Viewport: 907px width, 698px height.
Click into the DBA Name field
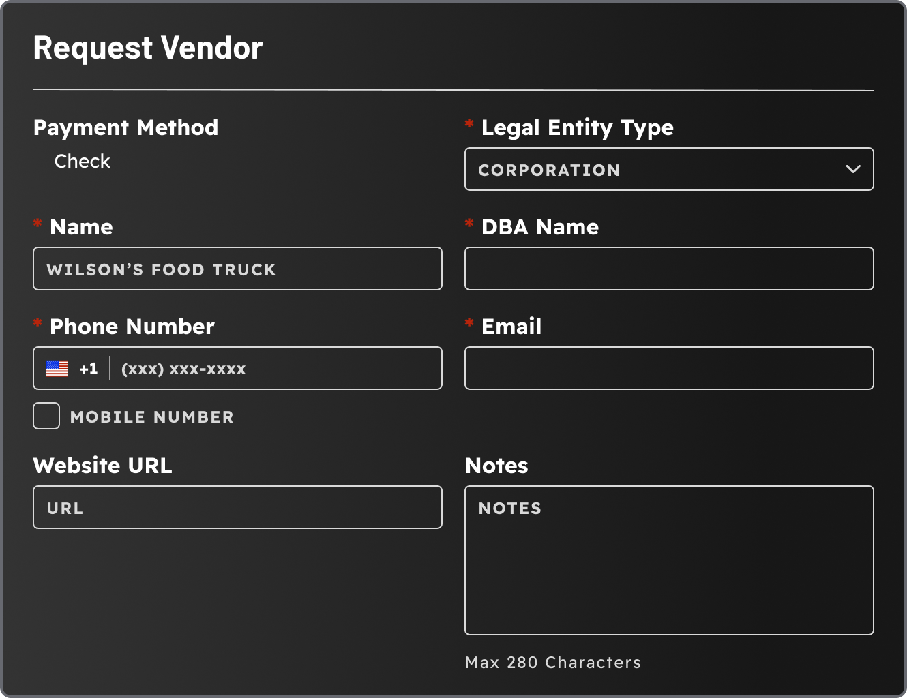(668, 269)
